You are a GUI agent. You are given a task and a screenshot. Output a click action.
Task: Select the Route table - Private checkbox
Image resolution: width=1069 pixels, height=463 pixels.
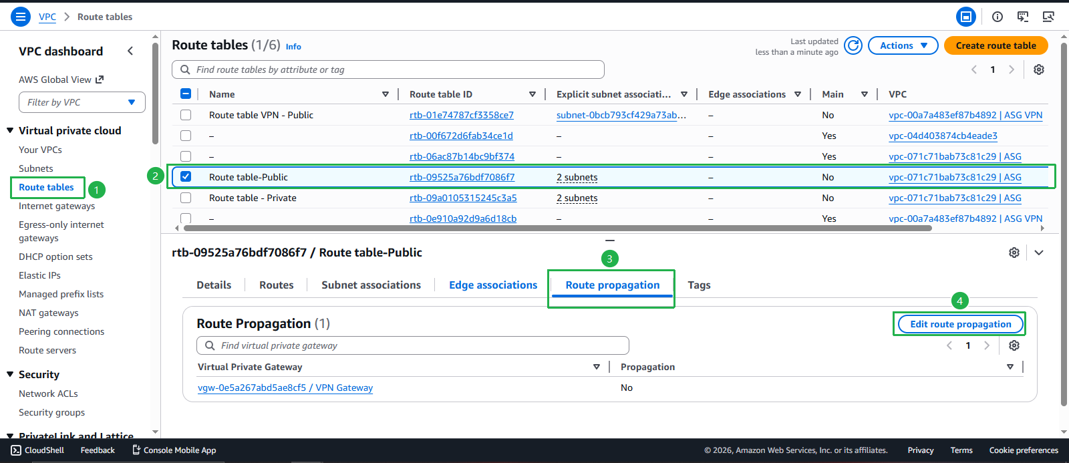pyautogui.click(x=186, y=198)
